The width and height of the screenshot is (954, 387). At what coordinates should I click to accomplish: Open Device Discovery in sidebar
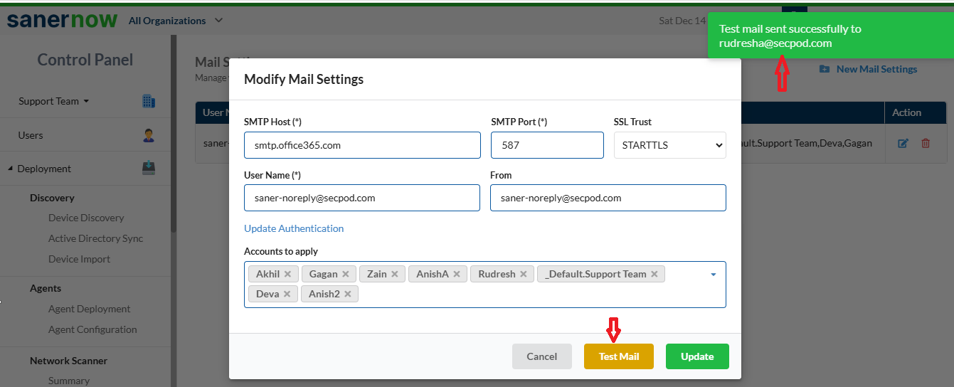(x=86, y=218)
